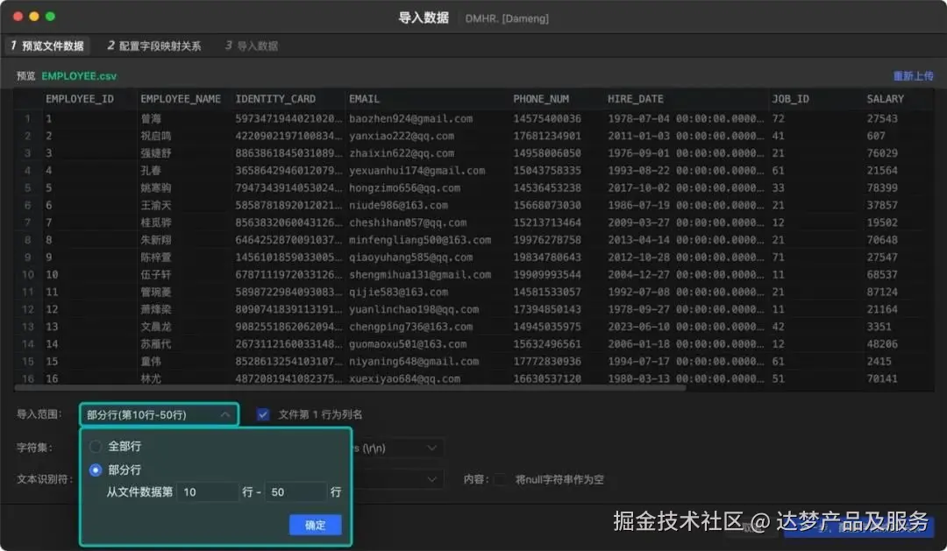Image resolution: width=947 pixels, height=551 pixels.
Task: Click the end row field containing 50
Action: (295, 491)
